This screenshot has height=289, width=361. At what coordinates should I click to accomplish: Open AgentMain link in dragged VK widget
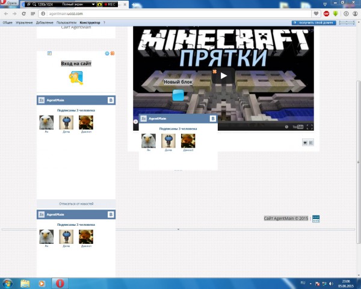tap(157, 119)
